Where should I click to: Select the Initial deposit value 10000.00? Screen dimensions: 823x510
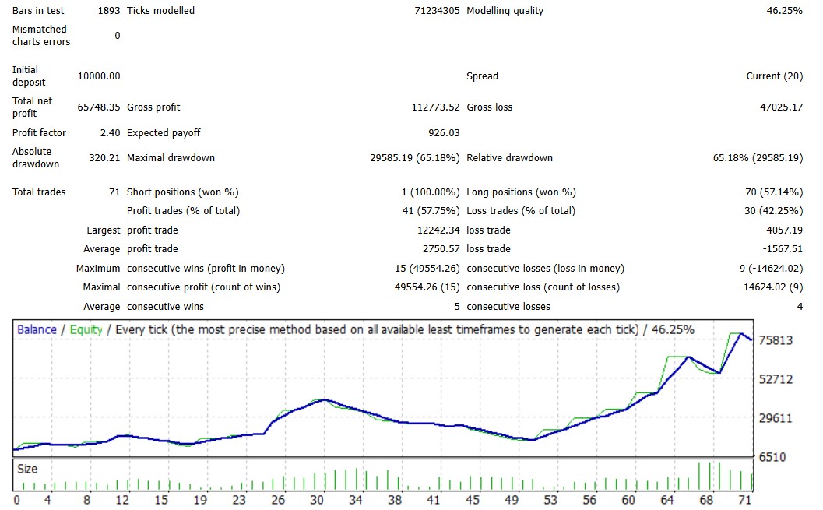pos(99,76)
